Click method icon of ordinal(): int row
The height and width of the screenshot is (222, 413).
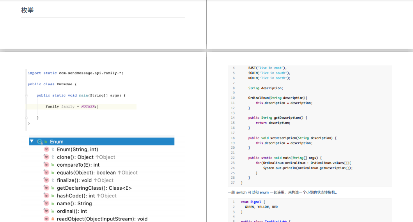coord(46,211)
